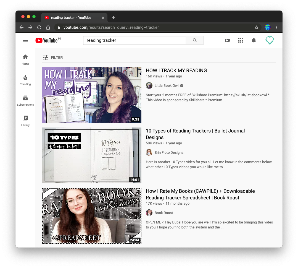The image size is (298, 268).
Task: Open the Chrome profile avatar
Action: tap(268, 27)
